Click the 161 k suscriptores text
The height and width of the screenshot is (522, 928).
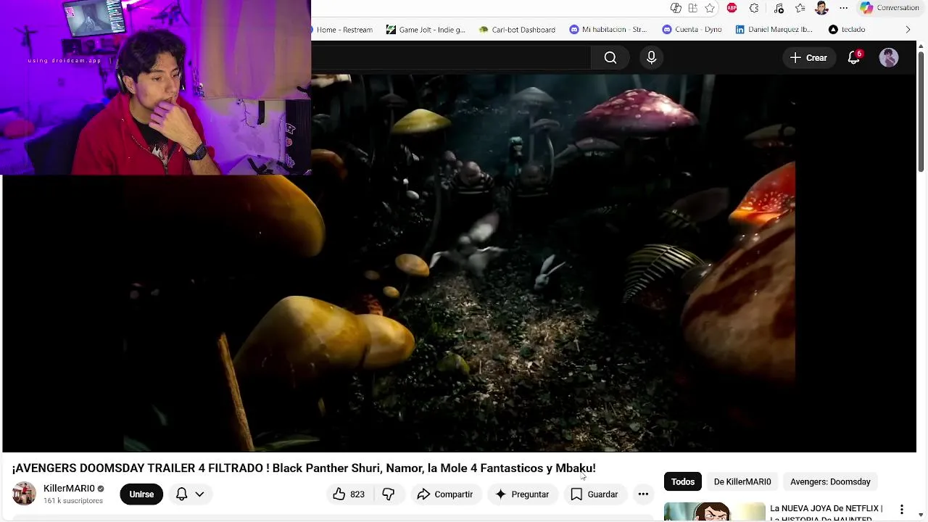click(x=73, y=501)
